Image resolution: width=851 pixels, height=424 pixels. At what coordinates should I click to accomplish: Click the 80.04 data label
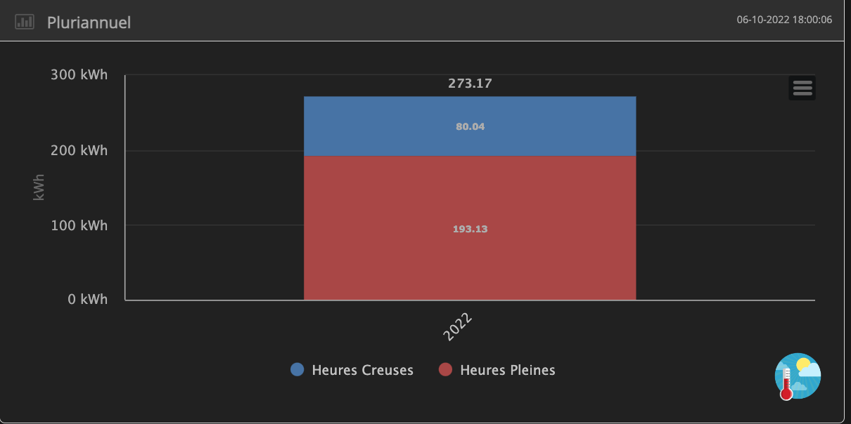[470, 127]
